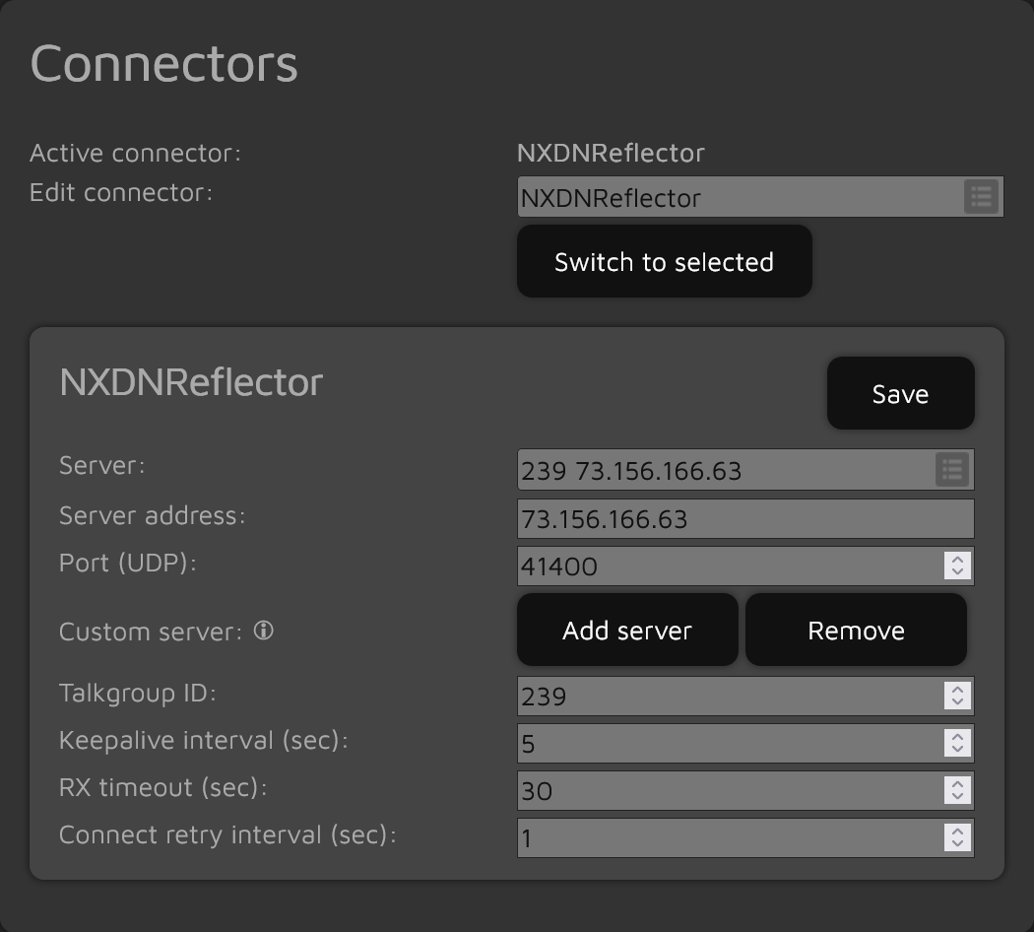The width and height of the screenshot is (1034, 932).
Task: Decrease Keepalive interval with down arrow
Action: click(957, 750)
